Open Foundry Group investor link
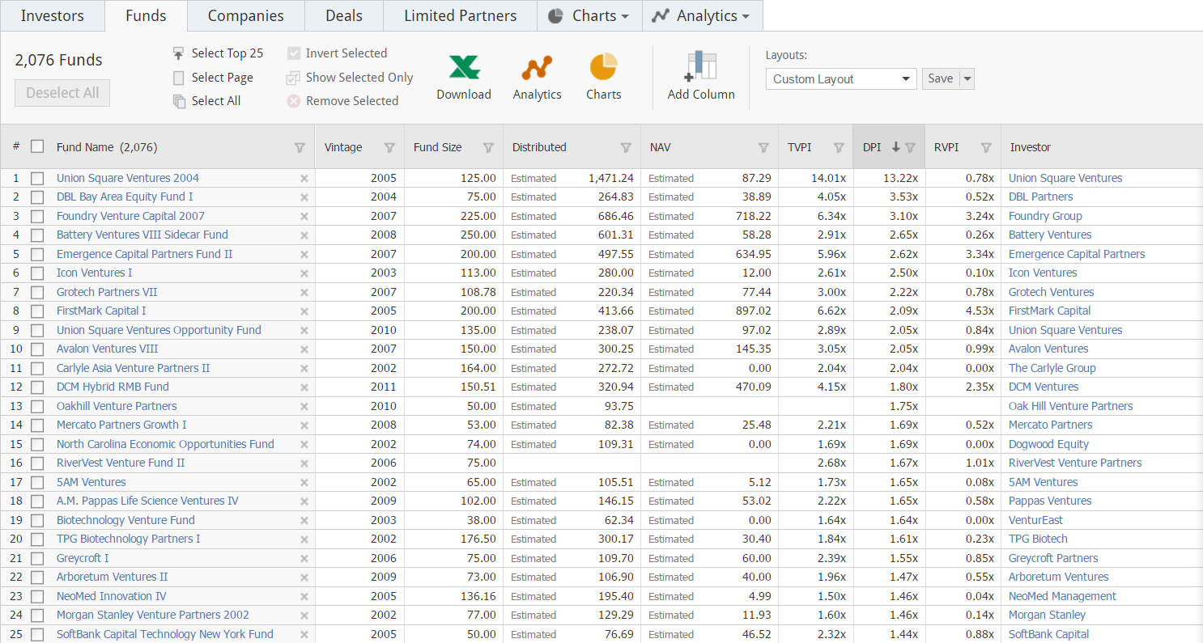The height and width of the screenshot is (643, 1203). [x=1045, y=216]
